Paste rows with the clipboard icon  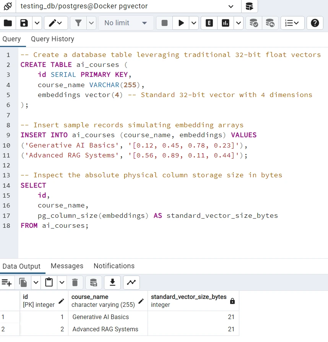(x=49, y=282)
